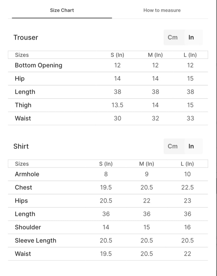Click Trouser table M (In) column header
This screenshot has width=217, height=276.
[155, 55]
